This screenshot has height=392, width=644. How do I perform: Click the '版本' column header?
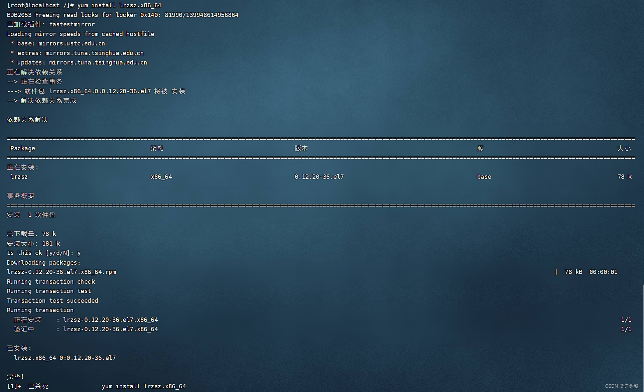point(301,148)
